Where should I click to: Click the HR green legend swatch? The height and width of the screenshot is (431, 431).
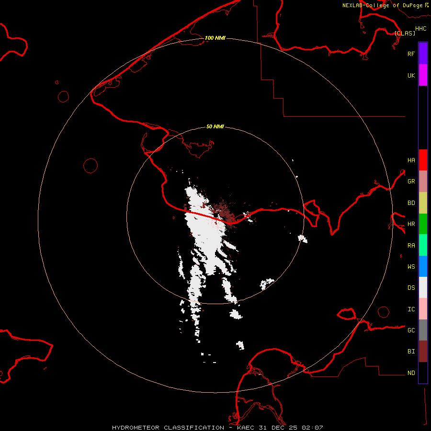pos(423,224)
